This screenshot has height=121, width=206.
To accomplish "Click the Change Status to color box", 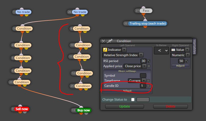I will [143, 100].
